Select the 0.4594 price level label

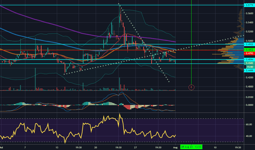click(249, 60)
